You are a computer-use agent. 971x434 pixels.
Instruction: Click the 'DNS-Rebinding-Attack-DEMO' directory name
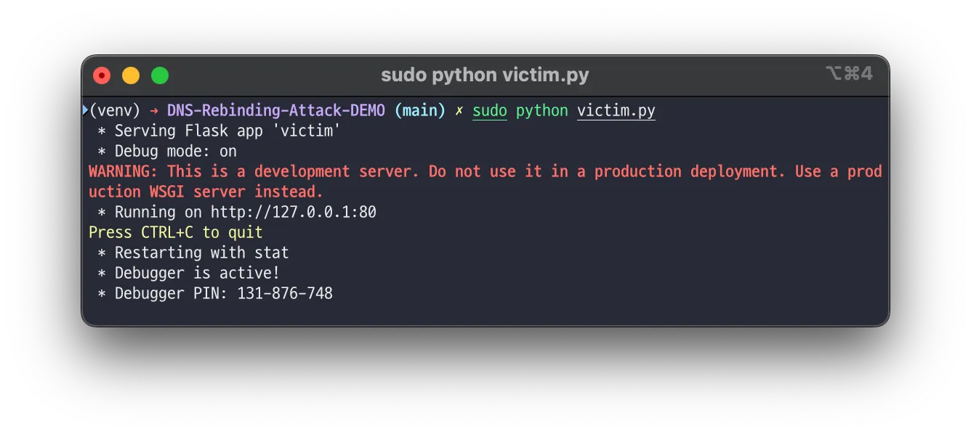point(276,111)
